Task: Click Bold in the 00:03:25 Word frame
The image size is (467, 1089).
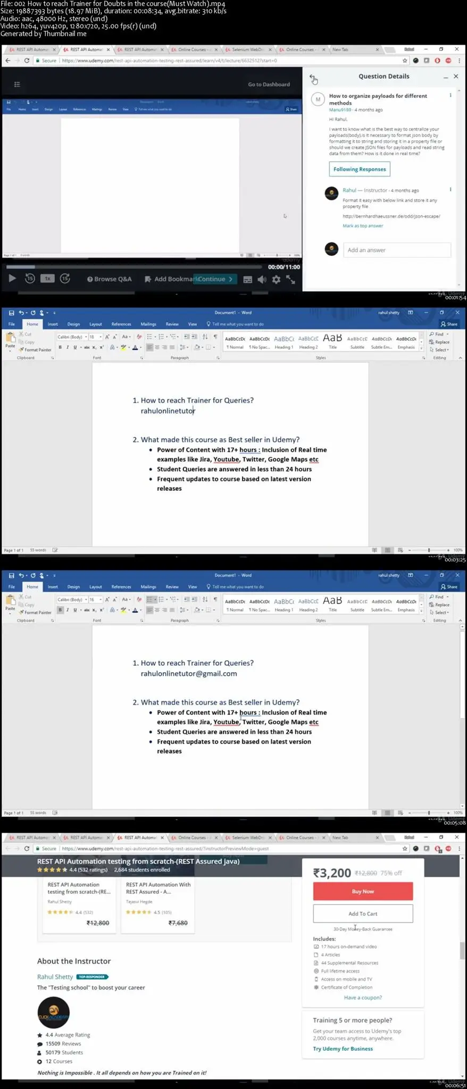Action: point(60,347)
